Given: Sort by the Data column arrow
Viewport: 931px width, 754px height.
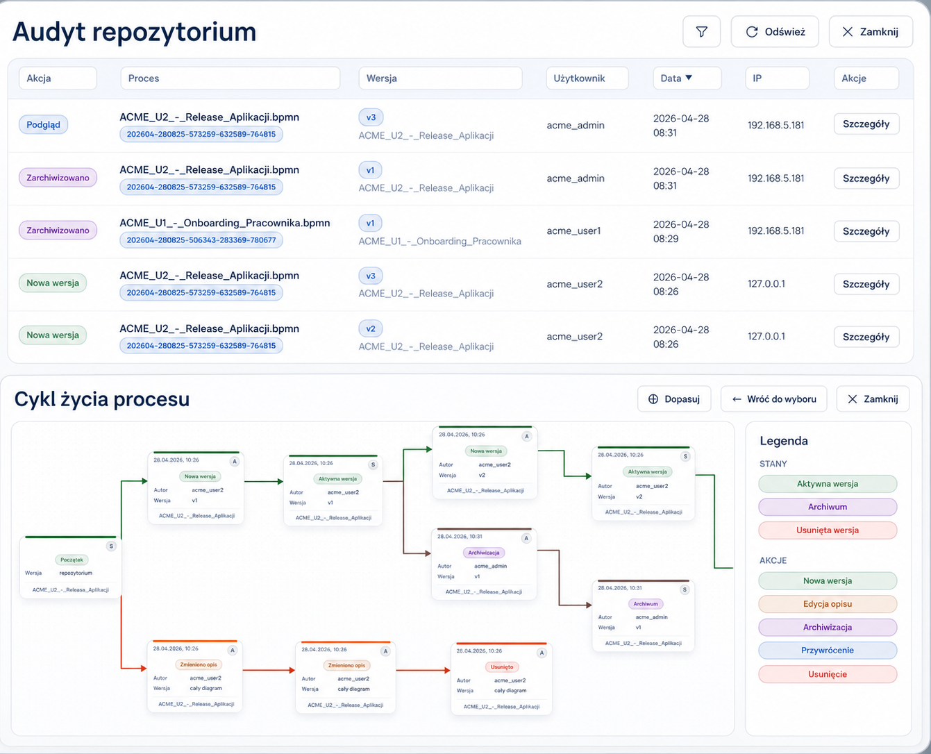Looking at the screenshot, I should point(689,78).
